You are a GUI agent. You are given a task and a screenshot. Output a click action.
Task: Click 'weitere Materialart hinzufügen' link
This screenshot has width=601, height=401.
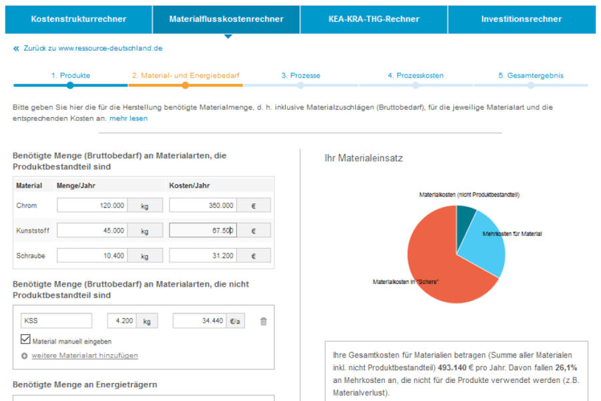click(x=85, y=356)
